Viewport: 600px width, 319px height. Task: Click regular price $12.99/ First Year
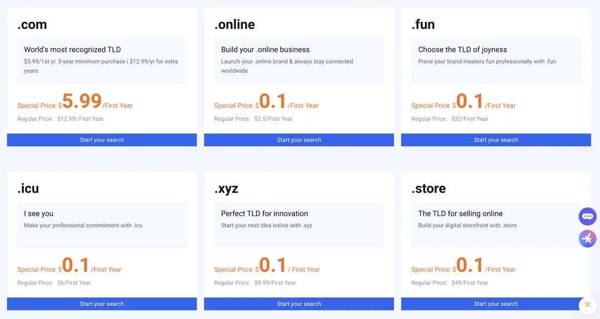tap(81, 119)
